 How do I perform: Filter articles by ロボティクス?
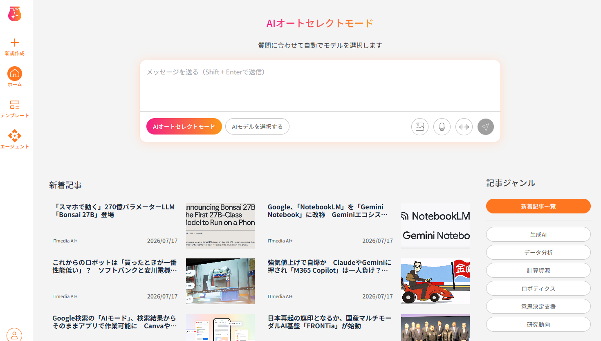[x=538, y=288]
